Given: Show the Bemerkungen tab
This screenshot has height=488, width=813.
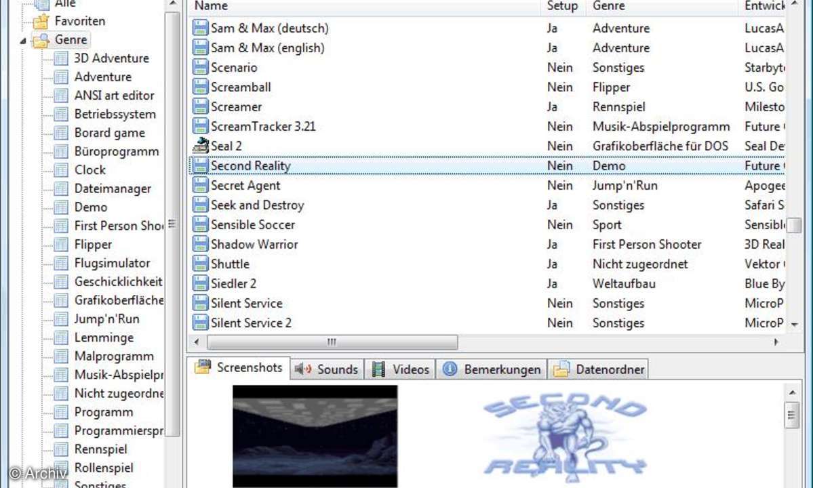Looking at the screenshot, I should tap(492, 369).
